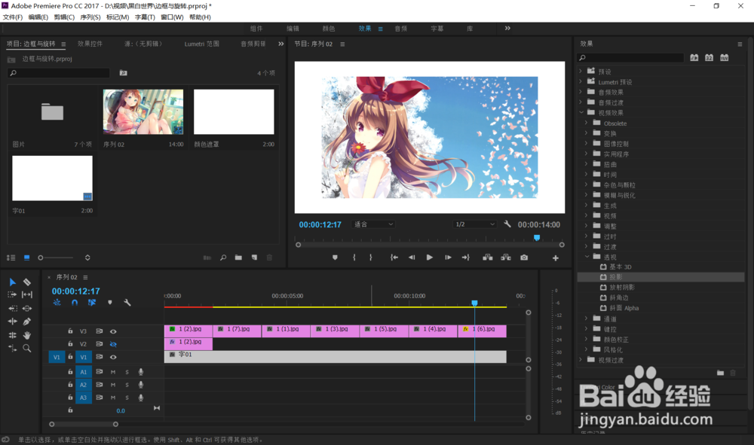Toggle V2 sync lock
This screenshot has height=445, width=754.
pos(99,344)
